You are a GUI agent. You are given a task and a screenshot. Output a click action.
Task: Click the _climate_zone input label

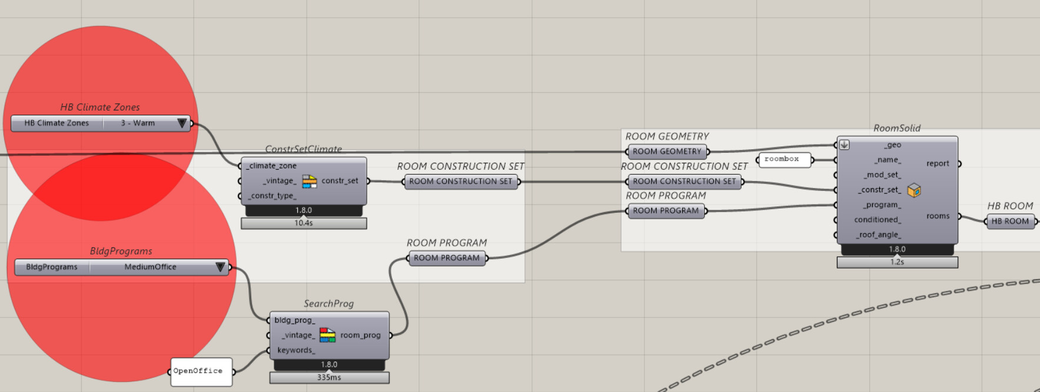(271, 166)
